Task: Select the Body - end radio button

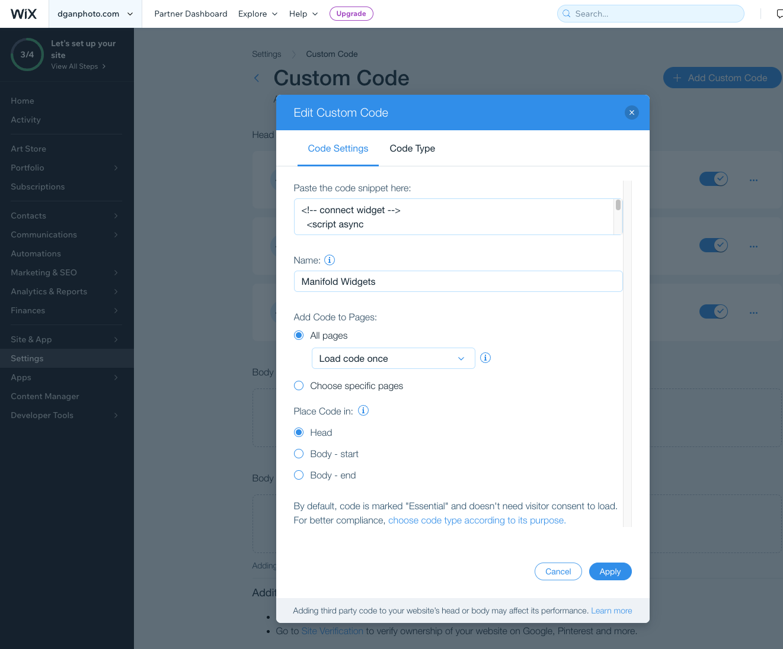Action: (299, 475)
